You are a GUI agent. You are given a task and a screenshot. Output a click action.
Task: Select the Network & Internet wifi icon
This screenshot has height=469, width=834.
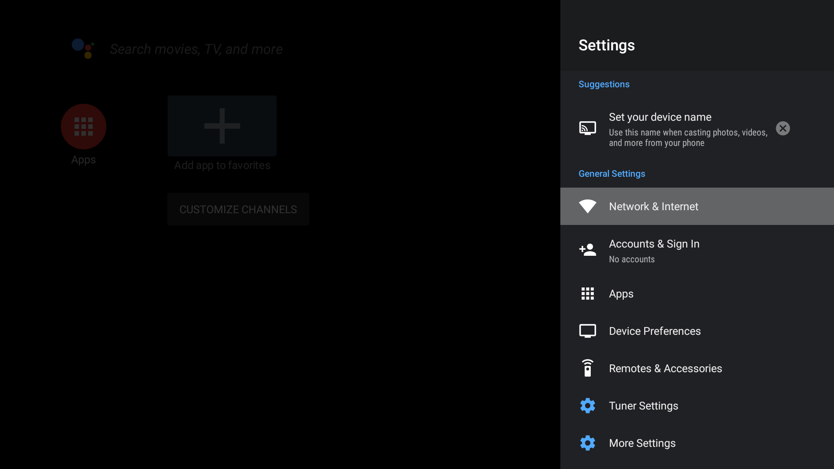click(x=587, y=206)
